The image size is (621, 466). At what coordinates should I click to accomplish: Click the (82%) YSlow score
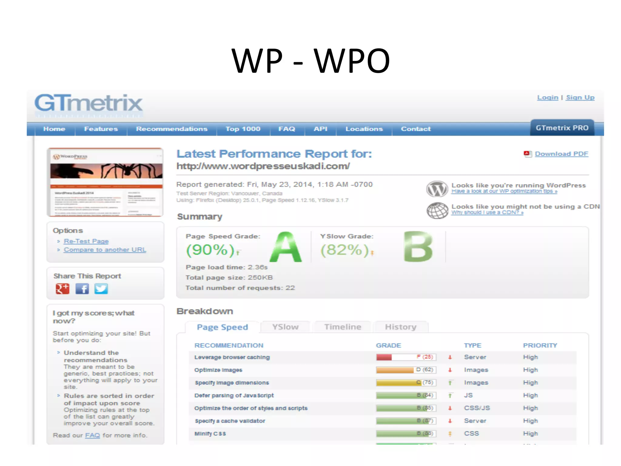click(345, 250)
